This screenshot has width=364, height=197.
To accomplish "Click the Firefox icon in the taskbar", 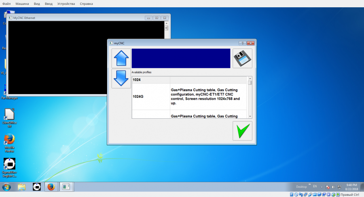I will (x=51, y=187).
